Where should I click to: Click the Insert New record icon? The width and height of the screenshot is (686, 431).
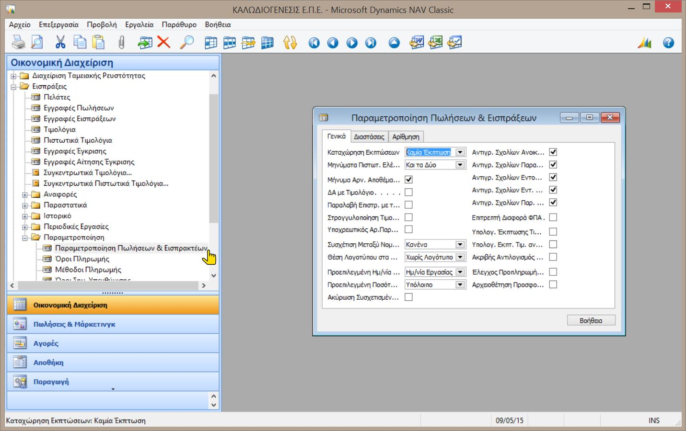click(x=145, y=43)
